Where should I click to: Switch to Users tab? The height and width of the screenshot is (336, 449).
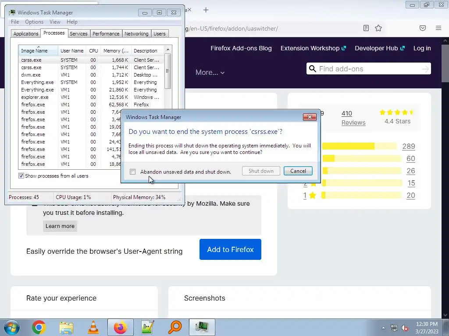(160, 33)
